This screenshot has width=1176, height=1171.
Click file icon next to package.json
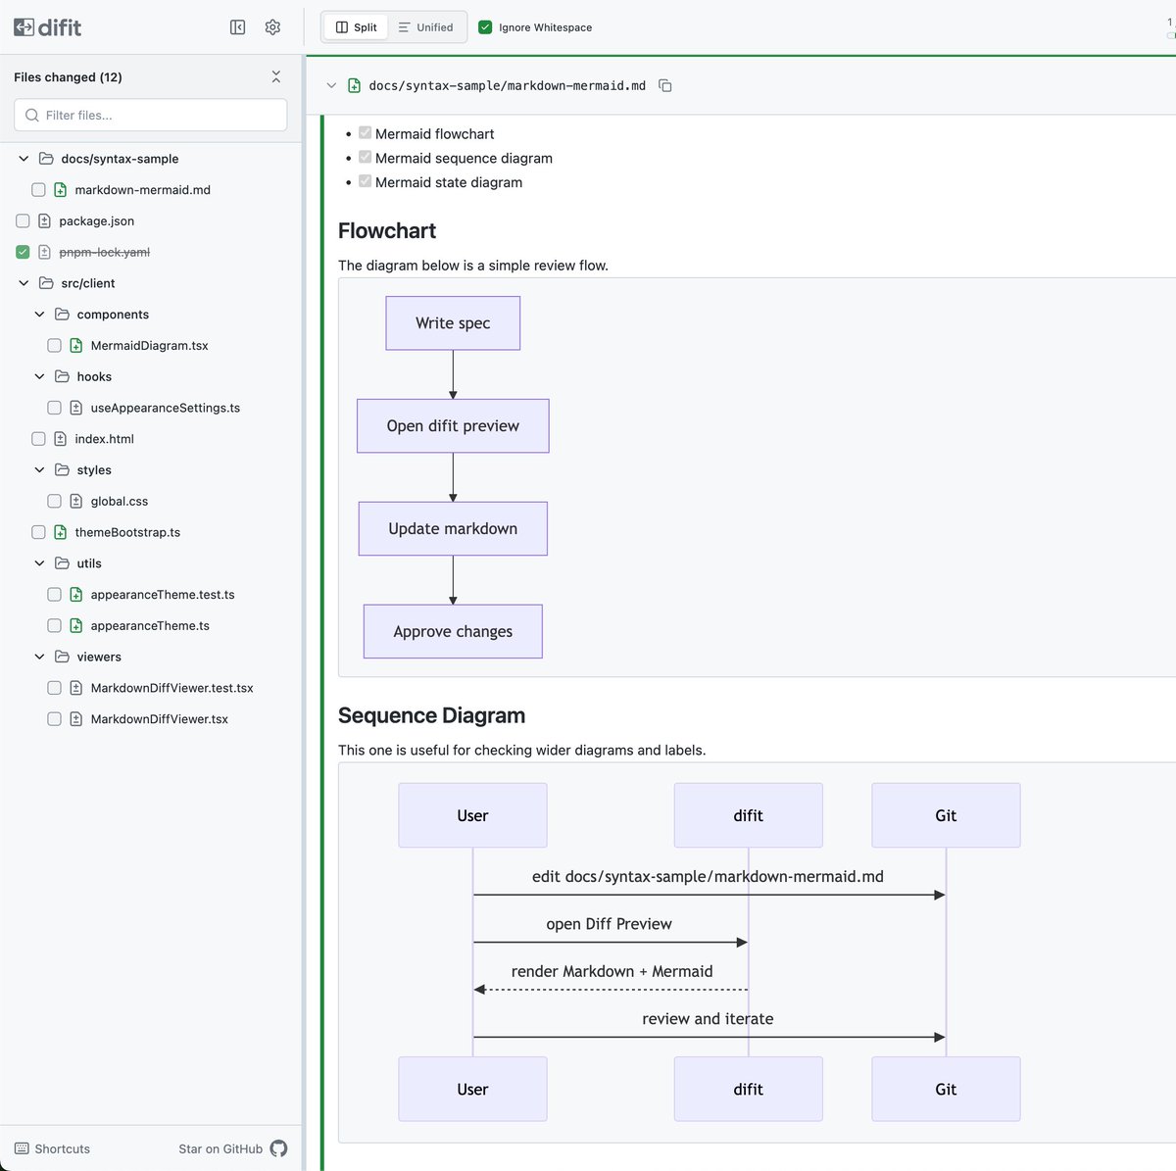(x=44, y=221)
